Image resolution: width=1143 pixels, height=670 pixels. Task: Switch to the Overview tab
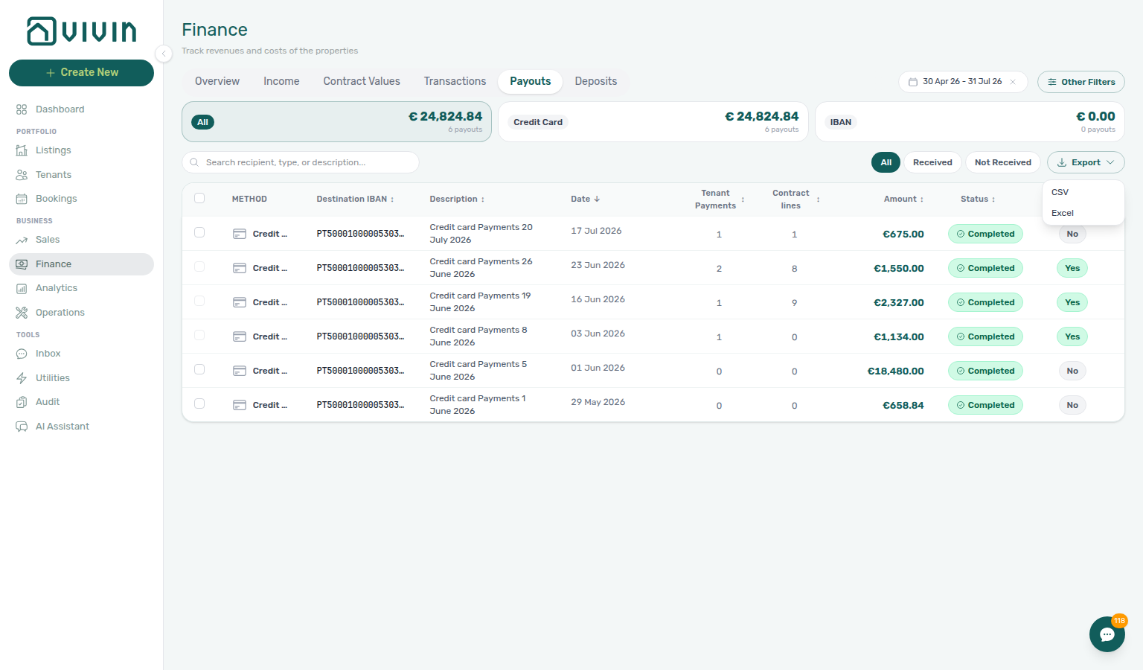[217, 81]
